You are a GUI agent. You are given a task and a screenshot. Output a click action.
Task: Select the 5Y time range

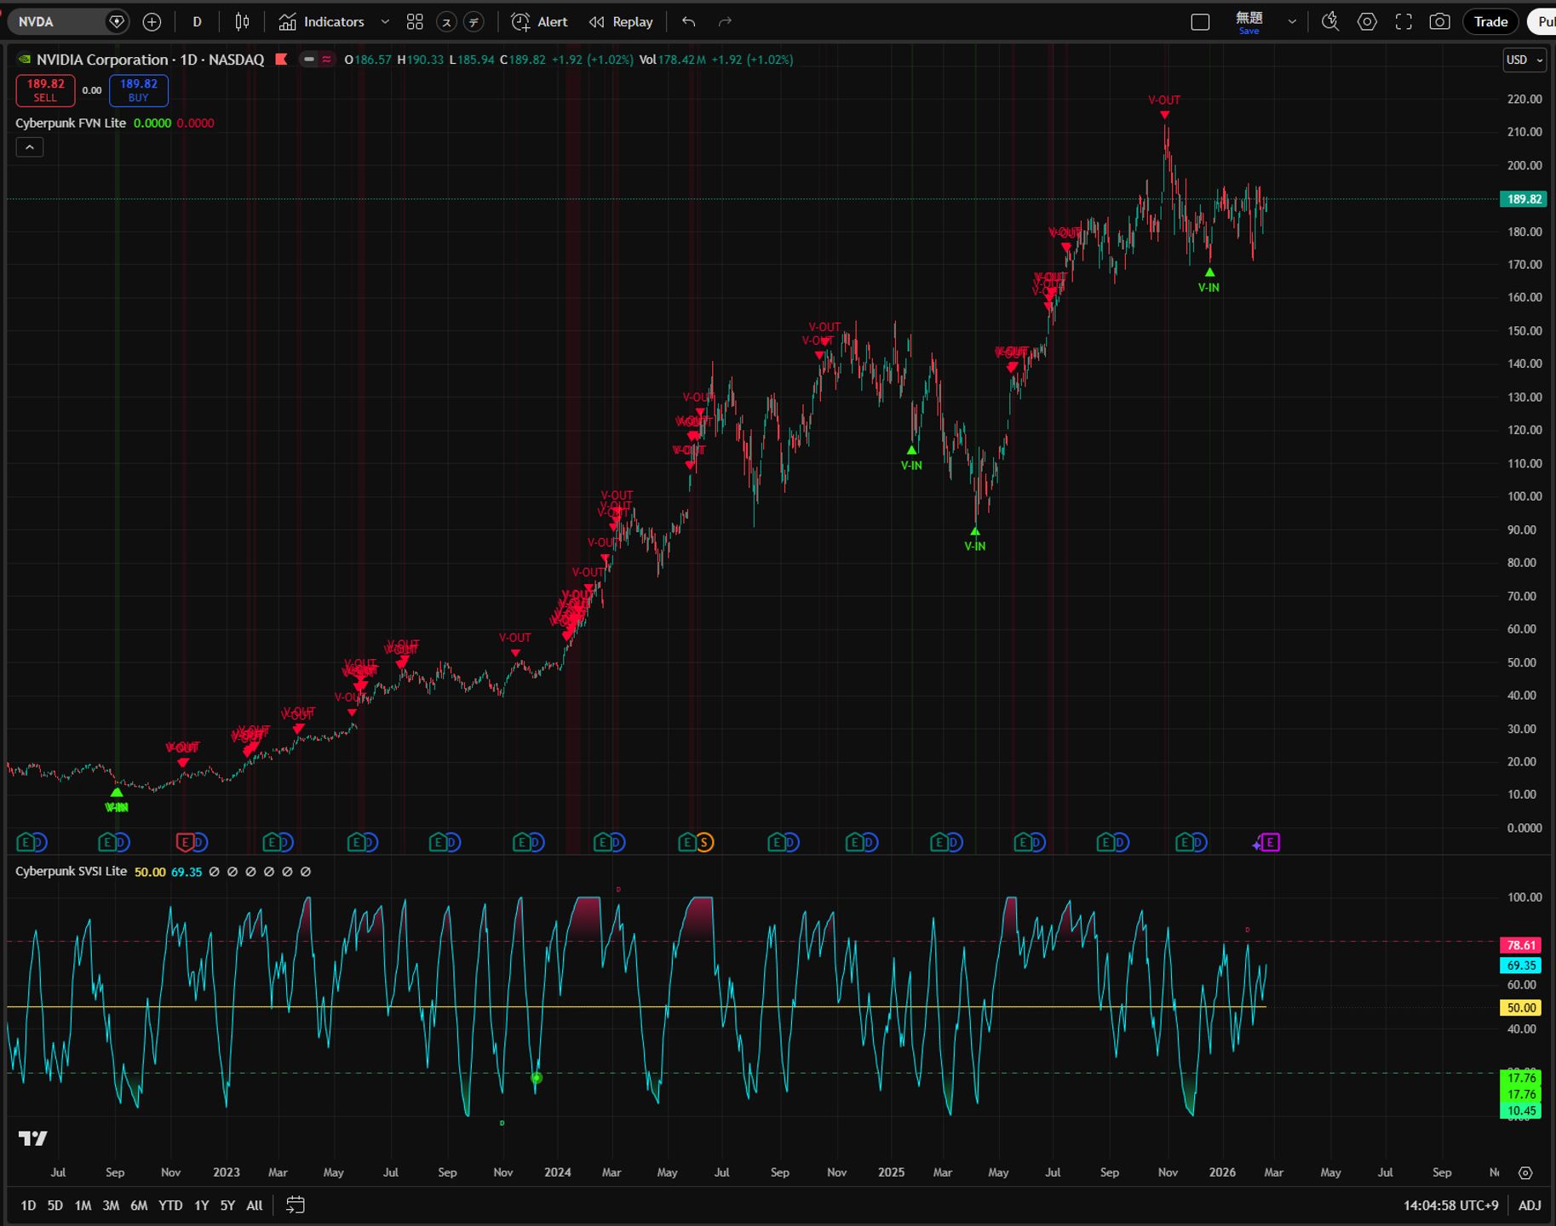click(227, 1205)
